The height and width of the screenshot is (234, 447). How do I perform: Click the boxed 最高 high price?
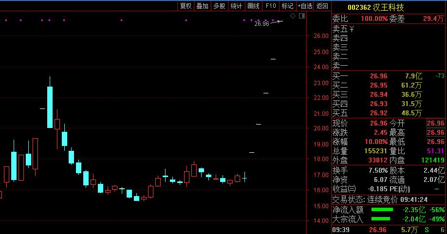click(436, 132)
